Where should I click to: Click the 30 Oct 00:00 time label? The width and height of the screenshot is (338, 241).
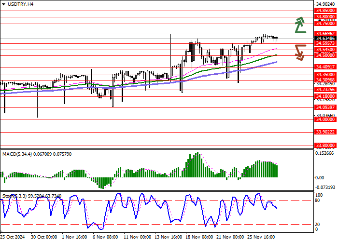(44, 237)
